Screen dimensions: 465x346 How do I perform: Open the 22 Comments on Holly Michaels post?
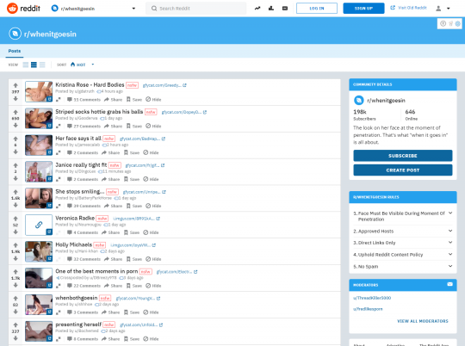pos(84,259)
